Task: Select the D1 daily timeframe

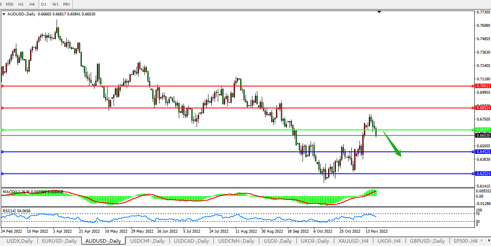Action: [44, 4]
